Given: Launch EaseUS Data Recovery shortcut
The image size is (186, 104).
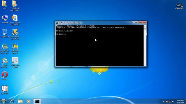Looking at the screenshot, I should (5, 49).
